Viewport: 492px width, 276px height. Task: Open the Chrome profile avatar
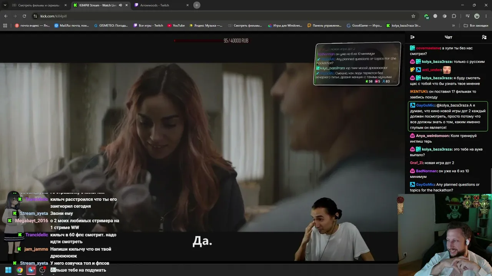[x=477, y=16]
